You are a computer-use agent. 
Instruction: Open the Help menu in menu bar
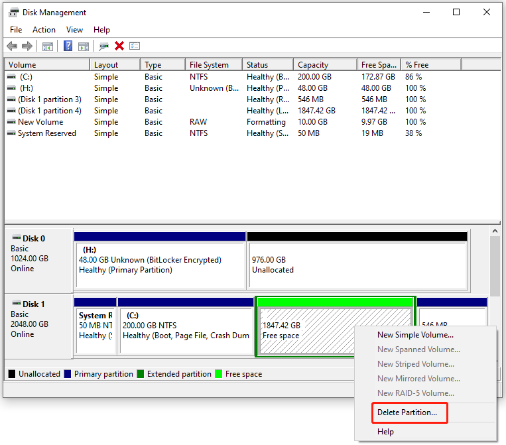point(101,30)
